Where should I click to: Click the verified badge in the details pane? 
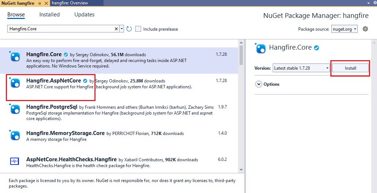click(316, 48)
